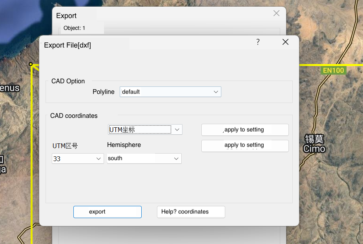Select the Object: 1 tab
The width and height of the screenshot is (363, 244).
tap(75, 28)
